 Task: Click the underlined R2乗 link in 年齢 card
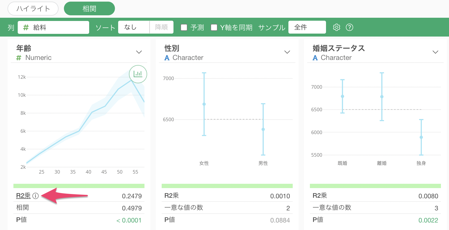pyautogui.click(x=23, y=196)
